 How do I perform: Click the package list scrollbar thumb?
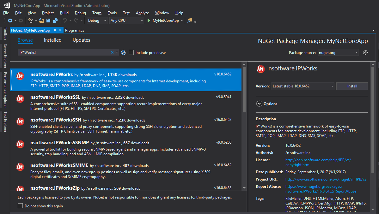coord(244,90)
